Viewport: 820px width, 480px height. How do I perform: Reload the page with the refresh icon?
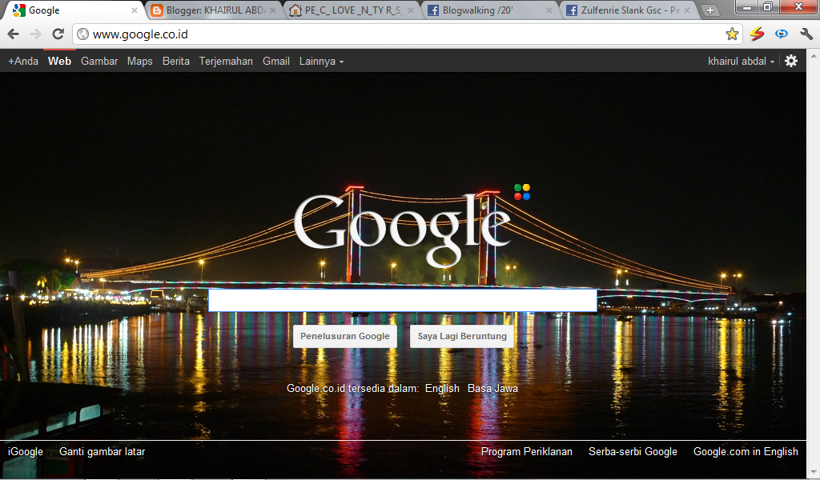pyautogui.click(x=58, y=34)
